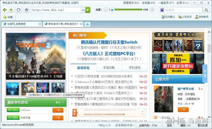The width and height of the screenshot is (212, 129).
Task: Click the page scrollbar up arrow
Action: (209, 32)
